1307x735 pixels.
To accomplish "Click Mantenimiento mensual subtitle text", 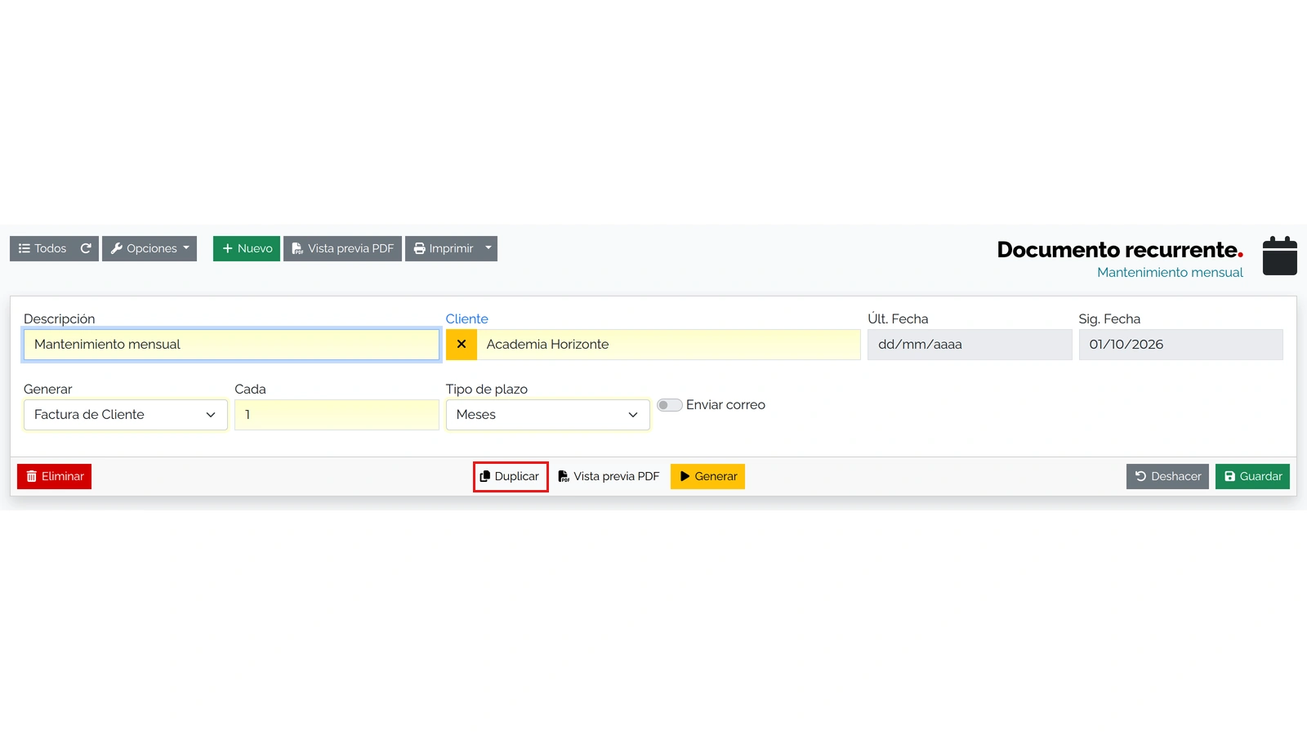I will 1170,273.
